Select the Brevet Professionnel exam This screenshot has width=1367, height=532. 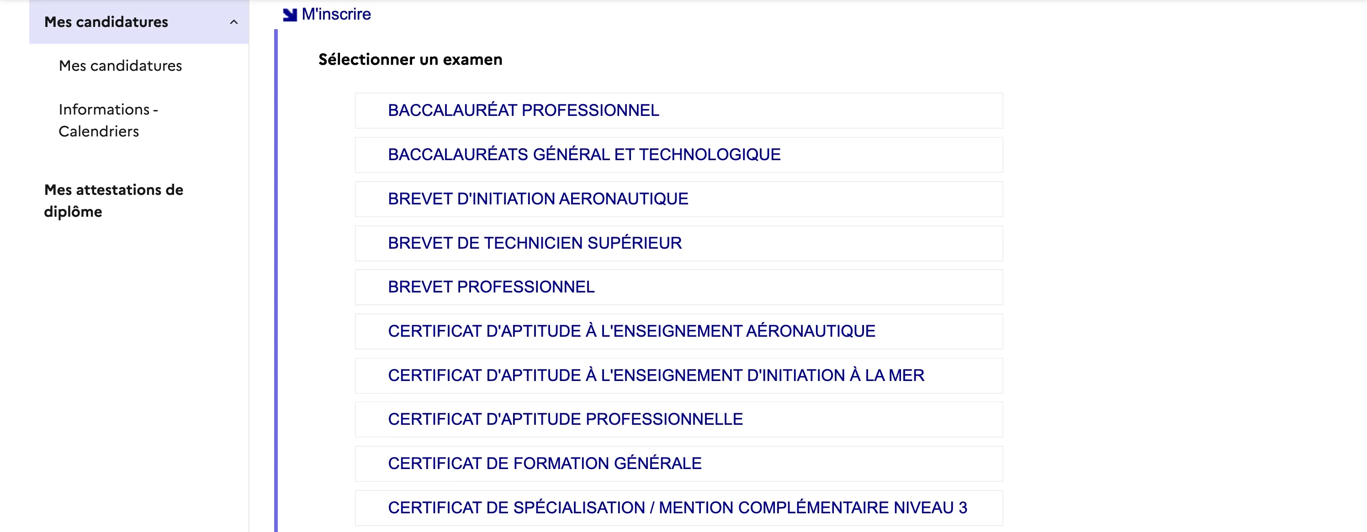click(x=491, y=287)
